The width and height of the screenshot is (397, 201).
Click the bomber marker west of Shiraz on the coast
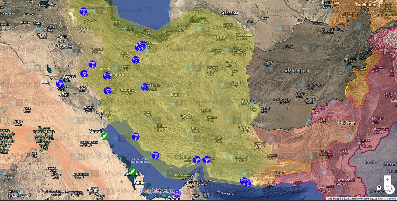pyautogui.click(x=135, y=136)
